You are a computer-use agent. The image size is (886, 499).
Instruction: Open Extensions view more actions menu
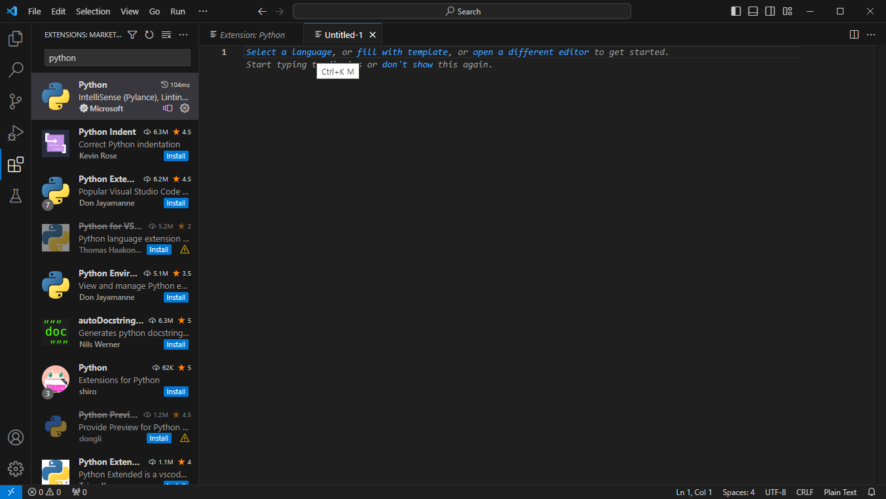[x=183, y=35]
